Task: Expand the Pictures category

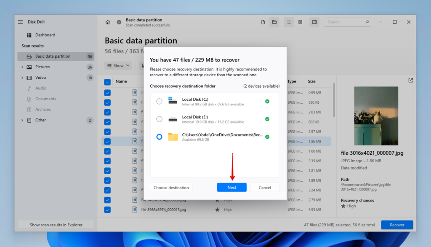Action: 22,67
